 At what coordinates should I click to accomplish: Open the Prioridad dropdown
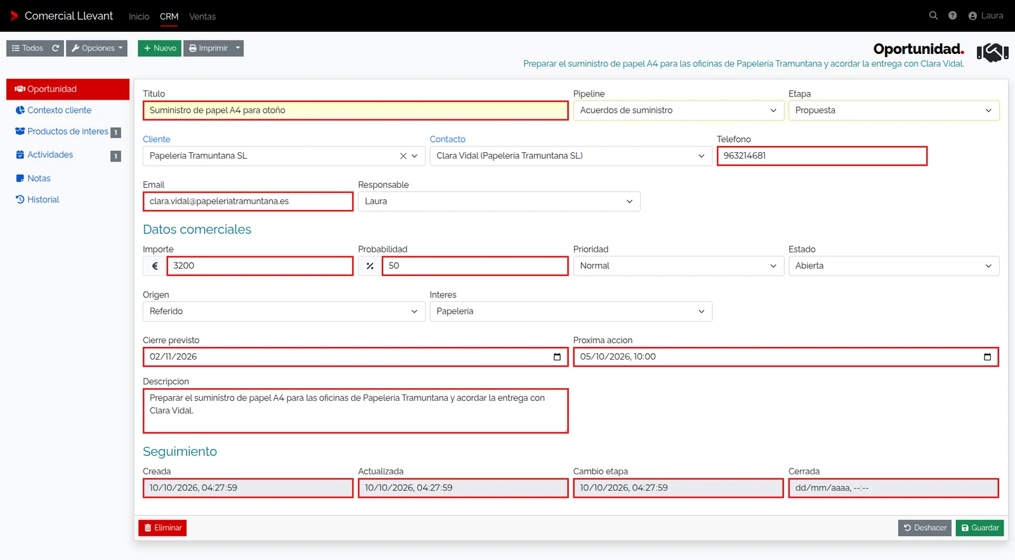pos(678,266)
